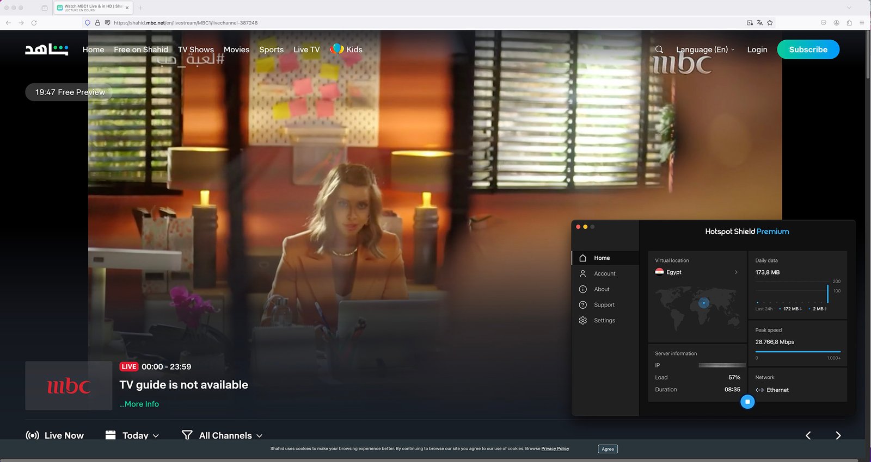This screenshot has height=462, width=871.
Task: Open the browser list-all-tabs chevron
Action: click(x=849, y=8)
